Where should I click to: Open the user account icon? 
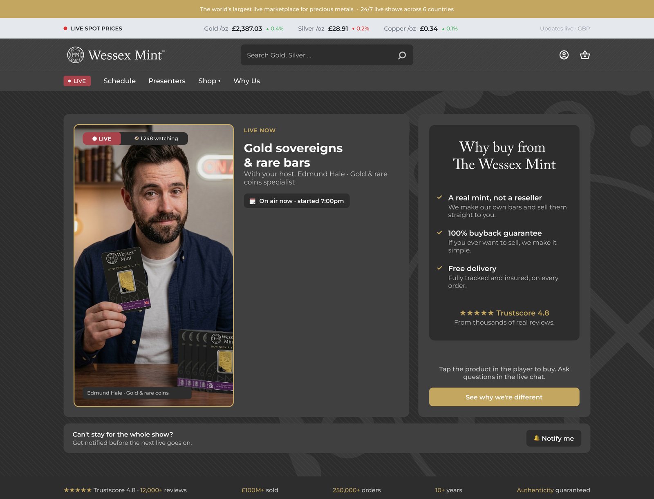pyautogui.click(x=564, y=55)
